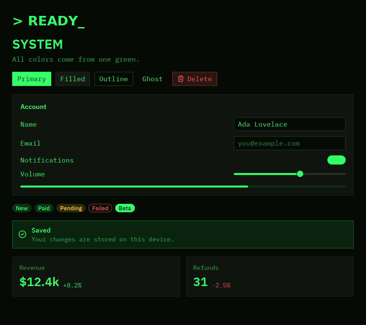This screenshot has height=325, width=366.
Task: Click the checkmark circle icon in the Saved alert
Action: [22, 234]
